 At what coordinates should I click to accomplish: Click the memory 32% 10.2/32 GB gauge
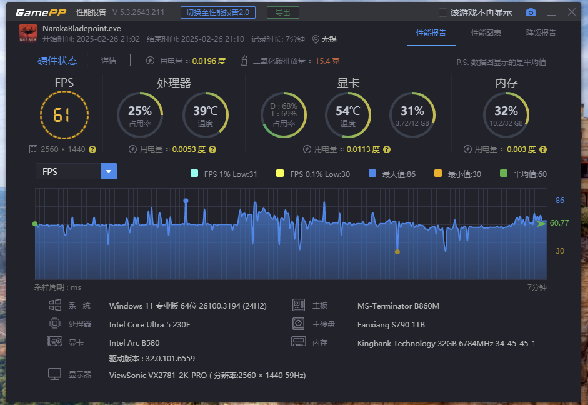(x=506, y=115)
